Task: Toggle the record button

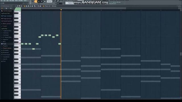Action: 45,1
